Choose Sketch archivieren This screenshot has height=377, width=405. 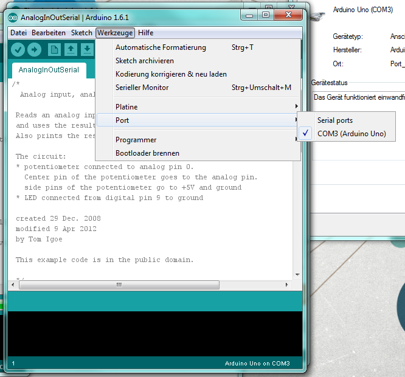[x=198, y=61]
